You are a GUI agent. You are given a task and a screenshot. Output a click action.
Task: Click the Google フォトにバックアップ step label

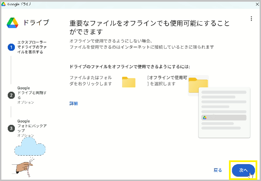[32, 126]
